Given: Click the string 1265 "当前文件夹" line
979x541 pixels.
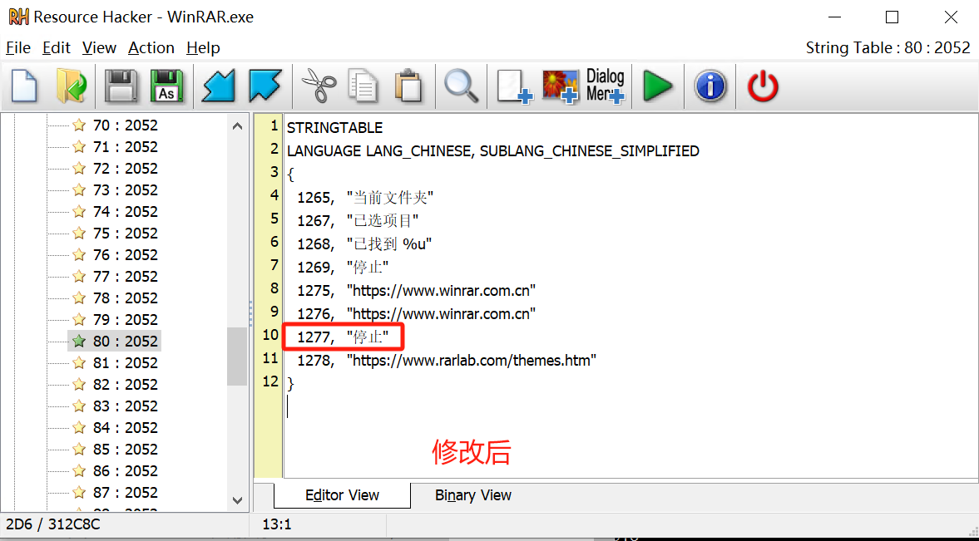Looking at the screenshot, I should pos(365,198).
